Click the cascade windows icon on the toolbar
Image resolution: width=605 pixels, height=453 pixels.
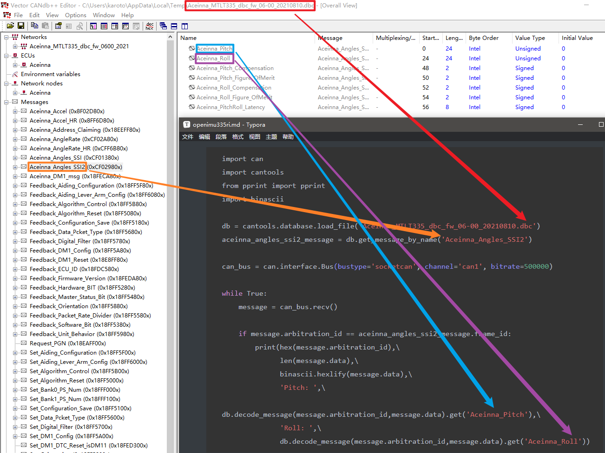pos(163,26)
